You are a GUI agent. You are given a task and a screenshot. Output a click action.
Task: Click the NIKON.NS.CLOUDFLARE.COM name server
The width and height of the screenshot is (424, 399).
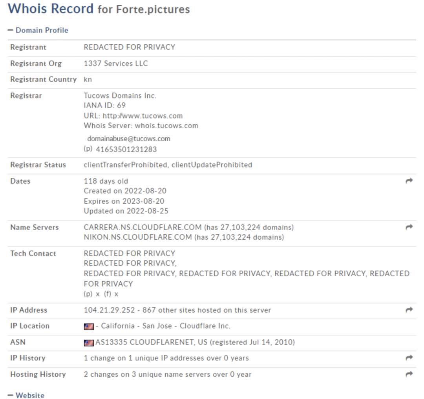click(x=138, y=237)
